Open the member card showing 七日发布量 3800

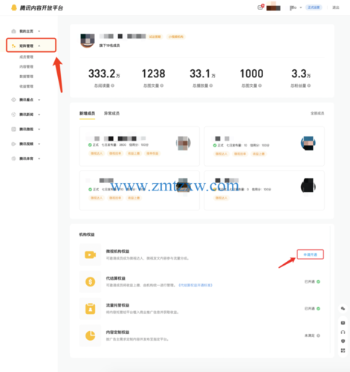(x=139, y=146)
